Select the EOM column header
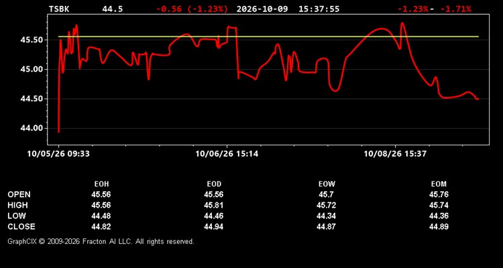 439,184
